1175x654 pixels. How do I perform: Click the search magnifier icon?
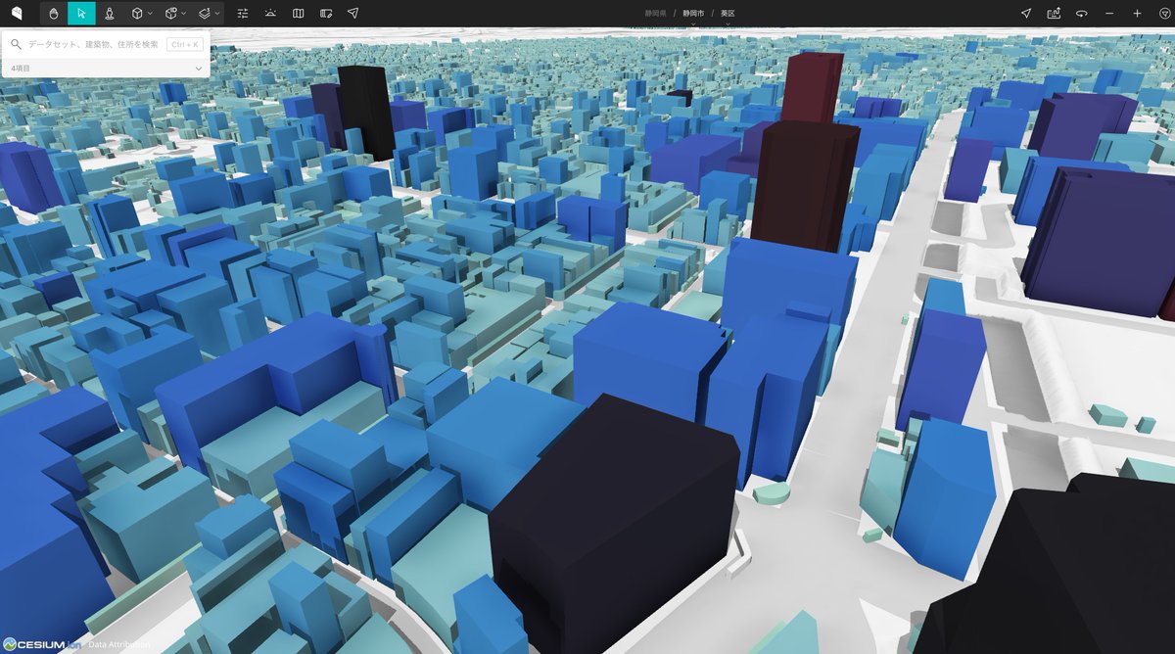pyautogui.click(x=16, y=44)
